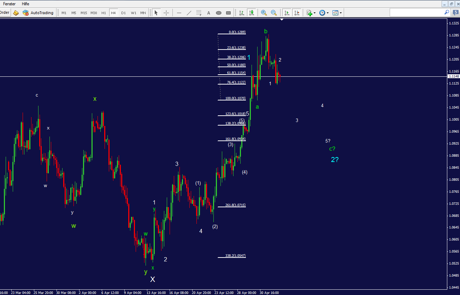Enable auto scroll to latest bars
This screenshot has height=295, width=460.
(x=287, y=13)
